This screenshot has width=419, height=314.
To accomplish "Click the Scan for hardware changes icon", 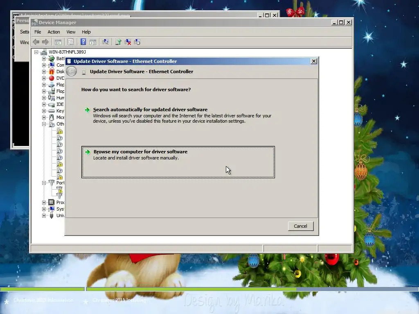I will (x=106, y=42).
